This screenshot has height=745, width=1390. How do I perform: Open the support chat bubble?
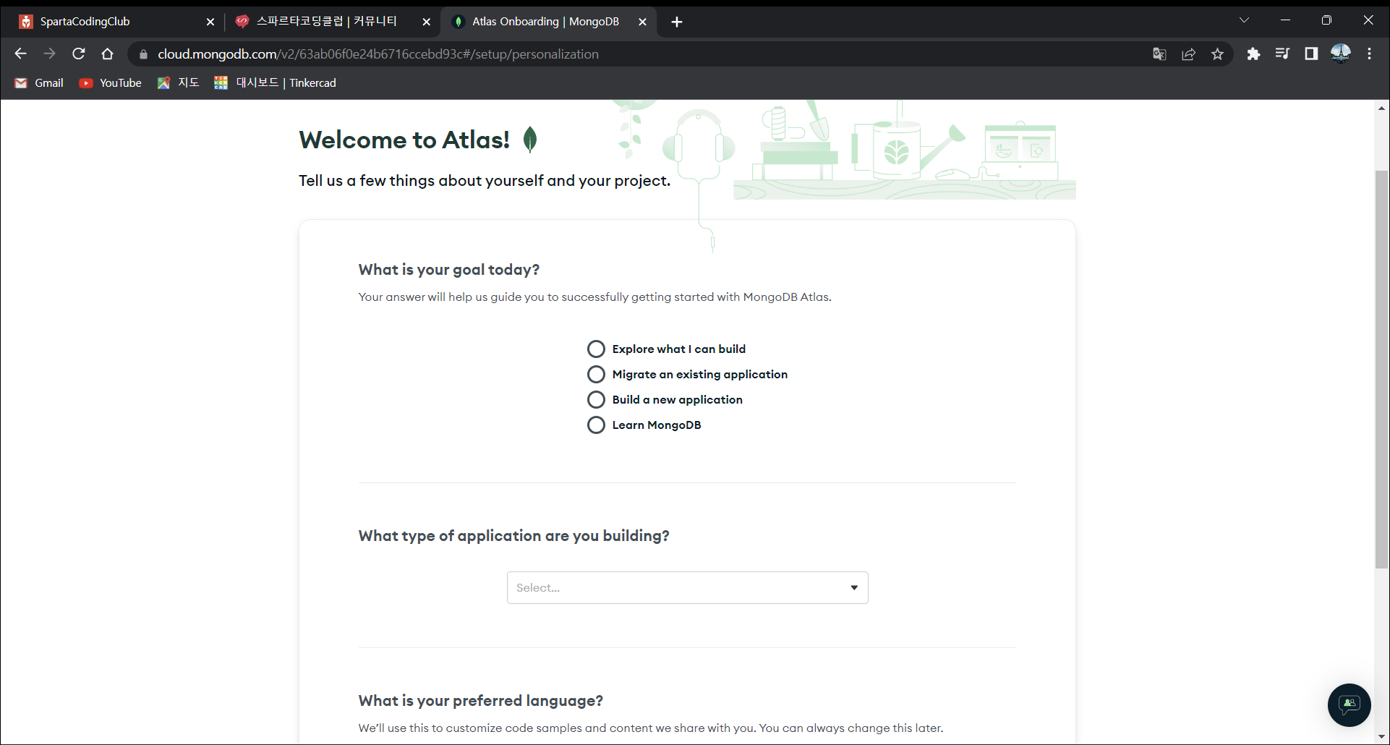[x=1349, y=704]
